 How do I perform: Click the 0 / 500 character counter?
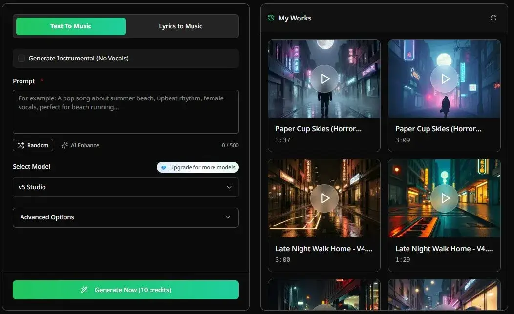(x=230, y=145)
